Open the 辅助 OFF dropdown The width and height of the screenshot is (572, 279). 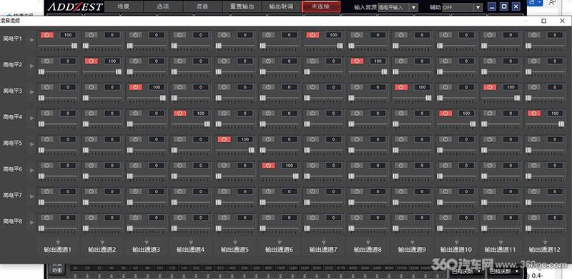(462, 7)
